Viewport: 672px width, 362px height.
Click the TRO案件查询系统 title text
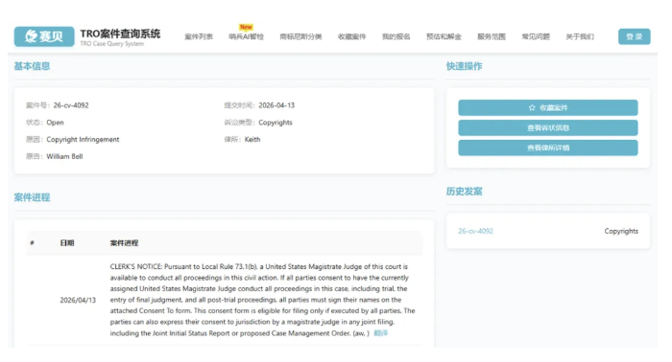tap(120, 34)
